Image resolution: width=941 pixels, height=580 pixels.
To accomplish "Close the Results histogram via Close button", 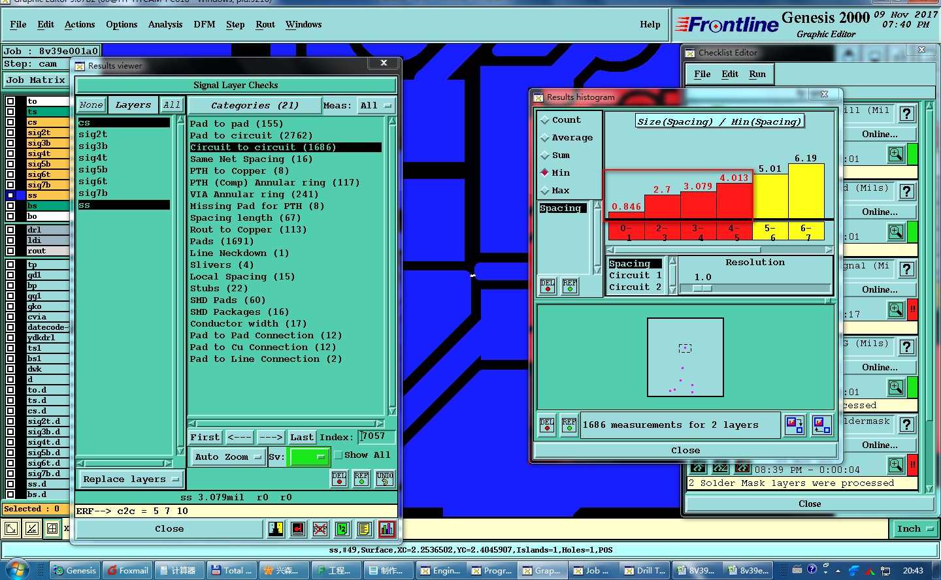I will (685, 451).
